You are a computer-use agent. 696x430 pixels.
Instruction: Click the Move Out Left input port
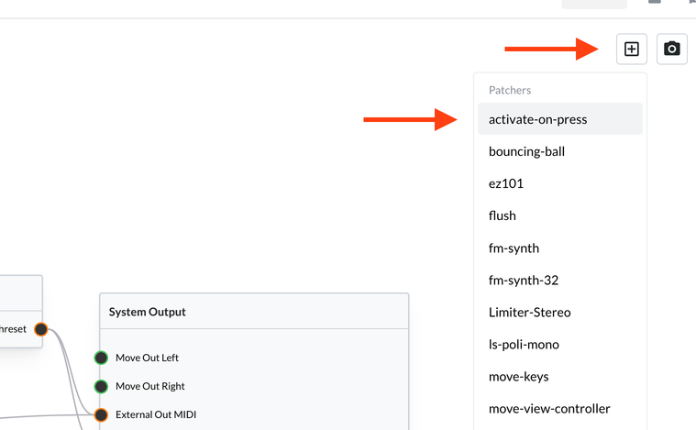pos(101,358)
